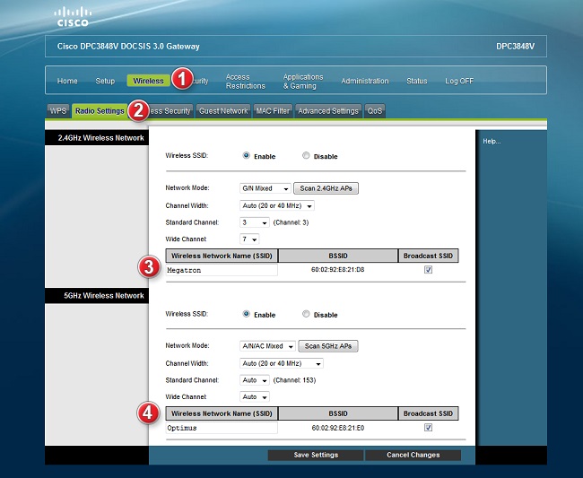Switch to the MAC Filter tab

click(272, 111)
